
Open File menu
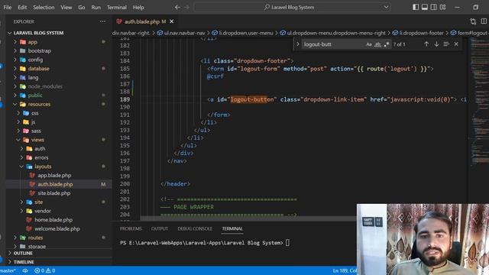pyautogui.click(x=8, y=7)
